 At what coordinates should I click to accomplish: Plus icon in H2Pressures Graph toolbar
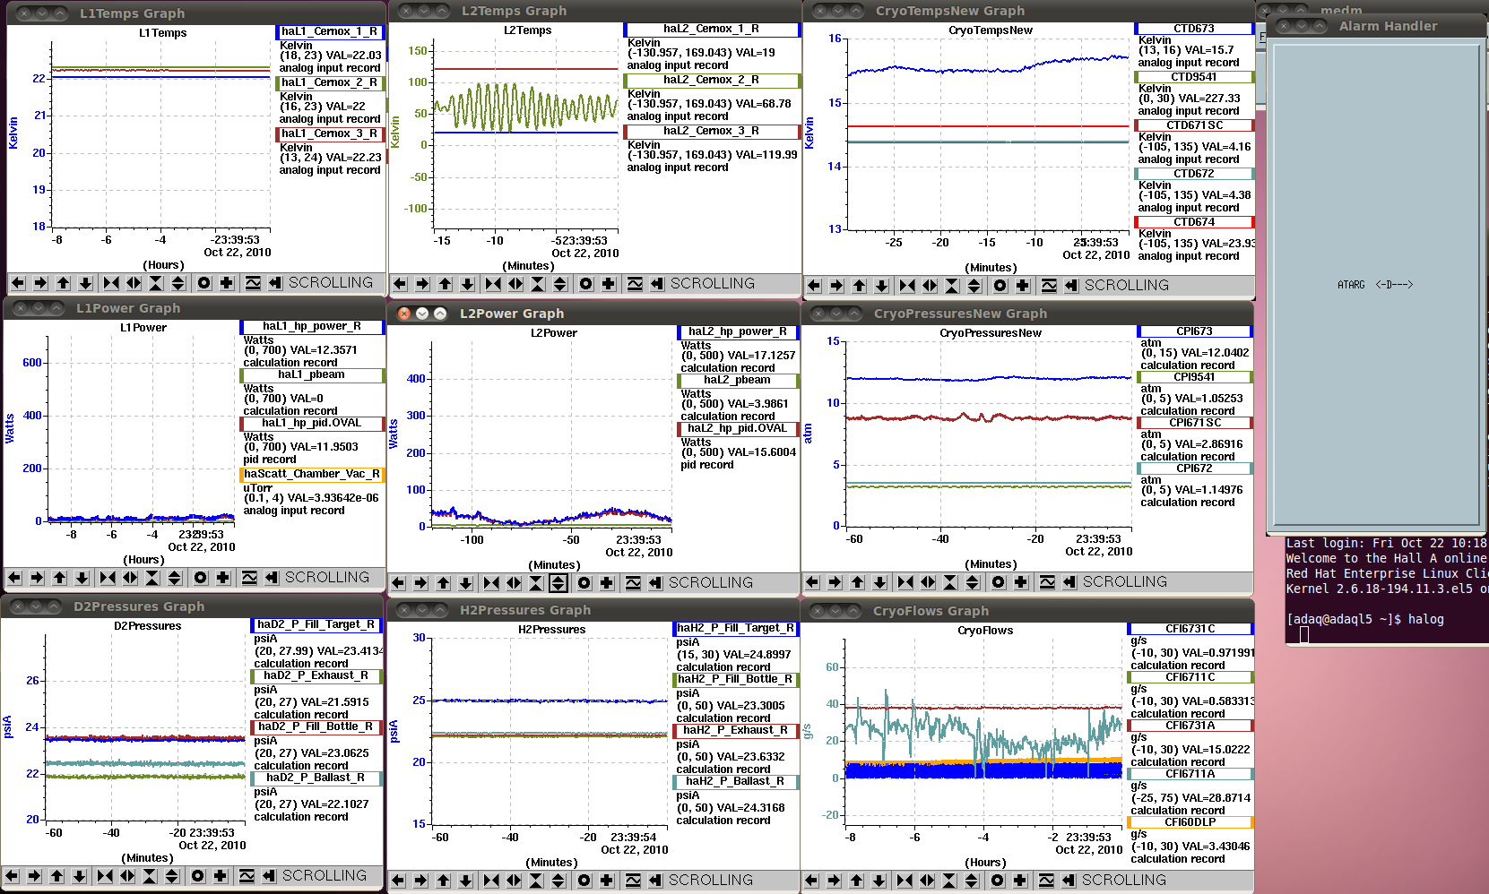click(x=607, y=881)
